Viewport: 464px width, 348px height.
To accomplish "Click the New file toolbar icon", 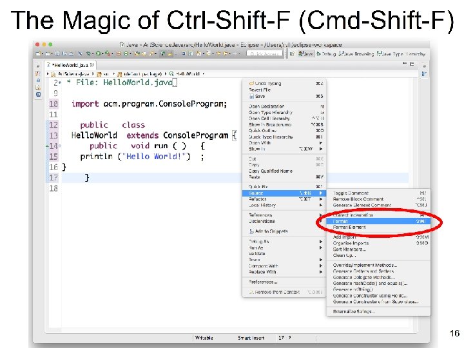I will 39,53.
